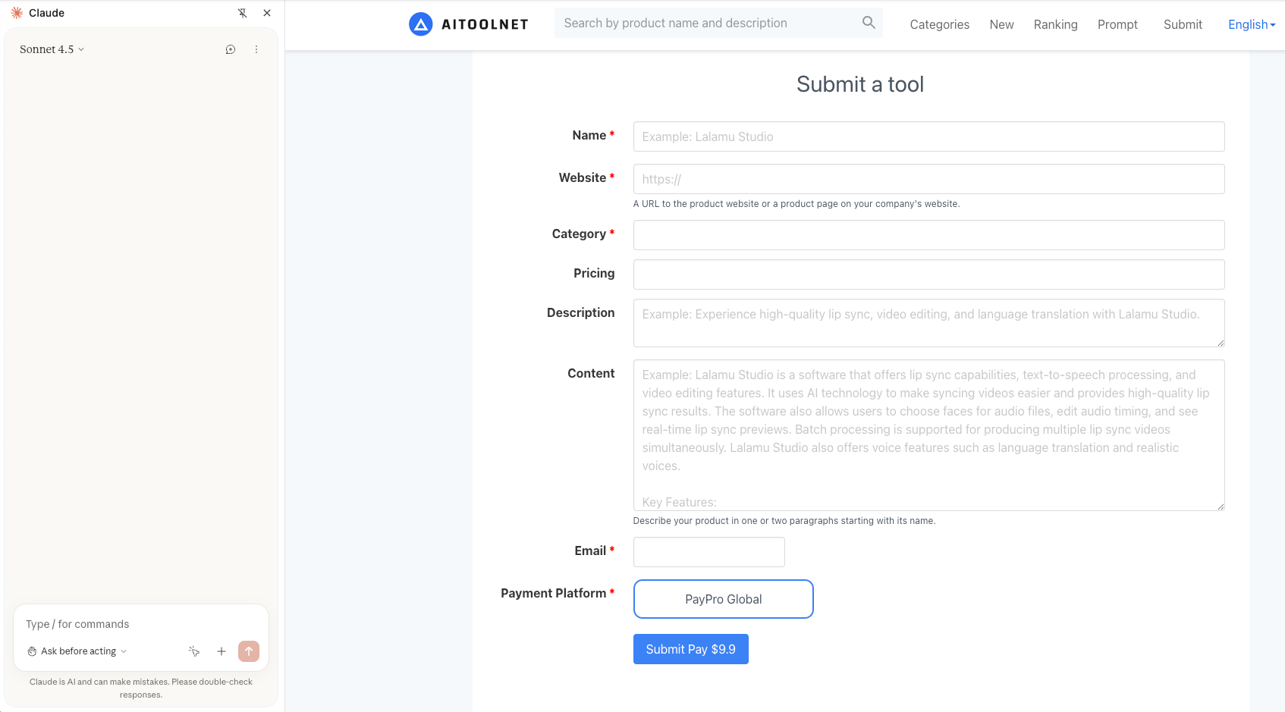Click the plus icon to add attachment

pyautogui.click(x=221, y=651)
